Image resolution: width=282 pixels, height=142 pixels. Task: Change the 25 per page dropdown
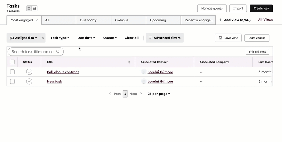pyautogui.click(x=159, y=94)
